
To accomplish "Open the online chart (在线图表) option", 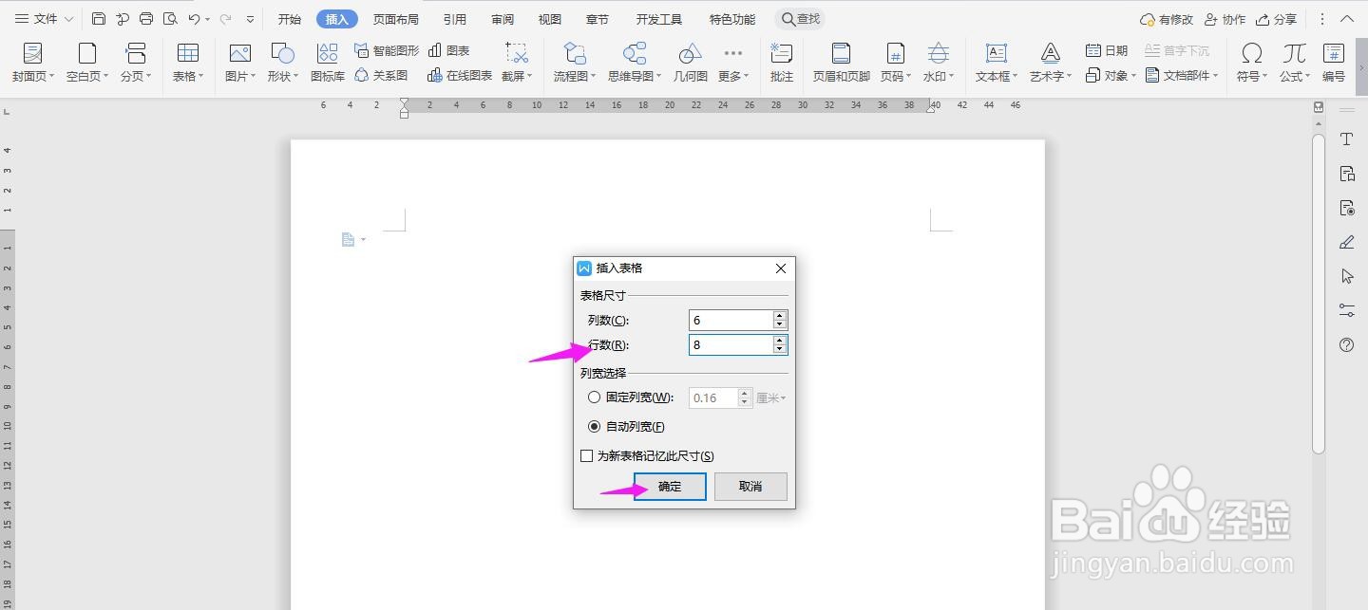I will coord(461,75).
